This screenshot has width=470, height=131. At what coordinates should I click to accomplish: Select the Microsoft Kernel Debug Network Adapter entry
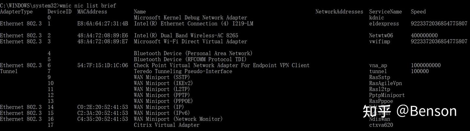[x=190, y=18]
